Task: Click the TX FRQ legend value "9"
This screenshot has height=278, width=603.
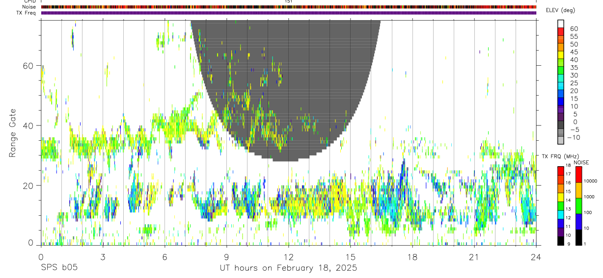Action: (x=568, y=244)
